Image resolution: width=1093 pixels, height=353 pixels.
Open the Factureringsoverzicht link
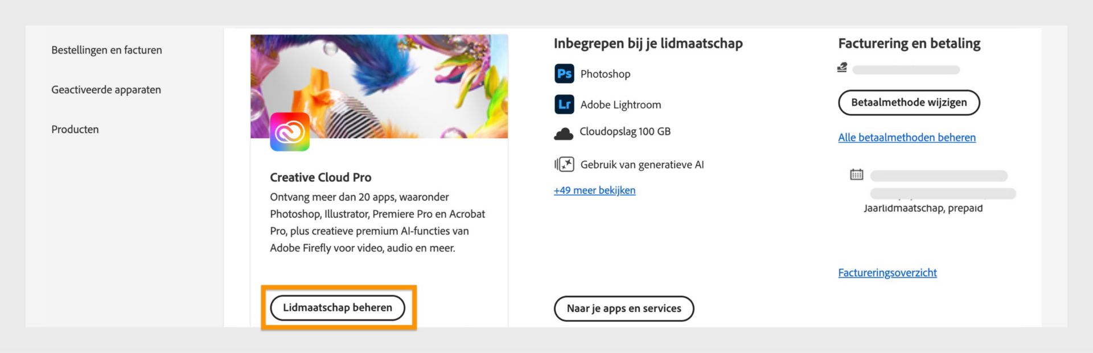pos(887,272)
